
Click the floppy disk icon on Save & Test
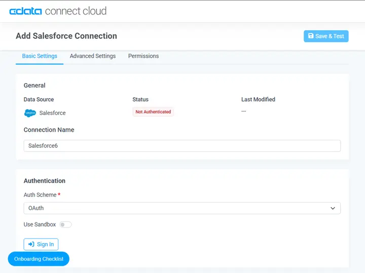311,36
